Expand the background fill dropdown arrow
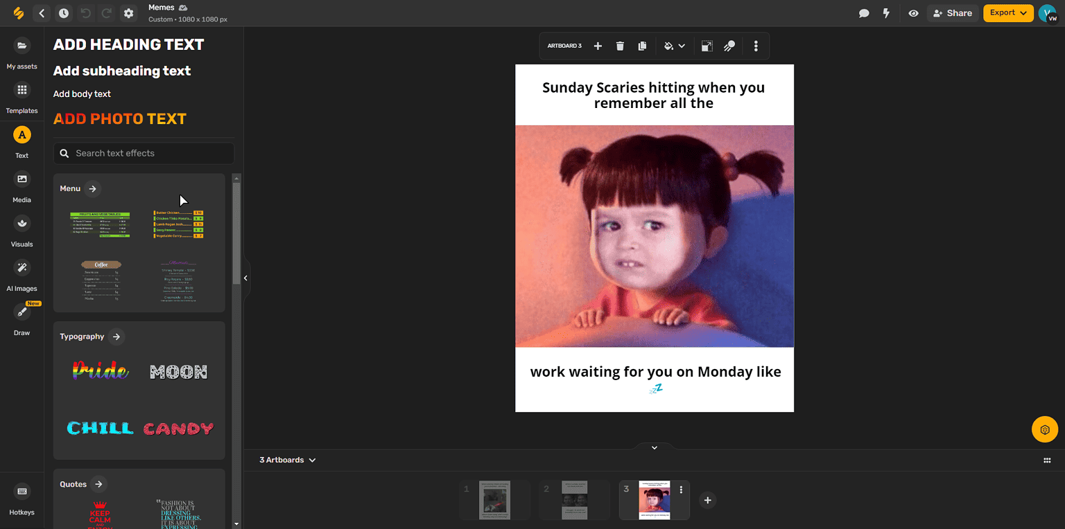Screen dimensions: 1065x529 [x=680, y=46]
